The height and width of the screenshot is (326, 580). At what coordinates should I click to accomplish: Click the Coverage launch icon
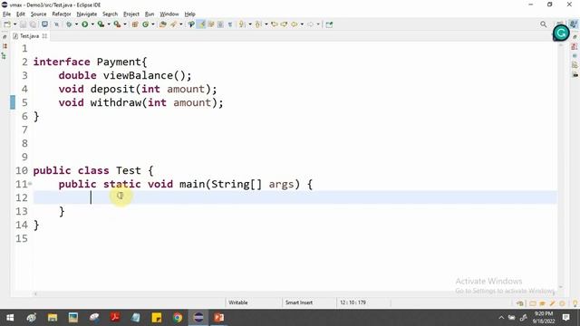click(101, 24)
